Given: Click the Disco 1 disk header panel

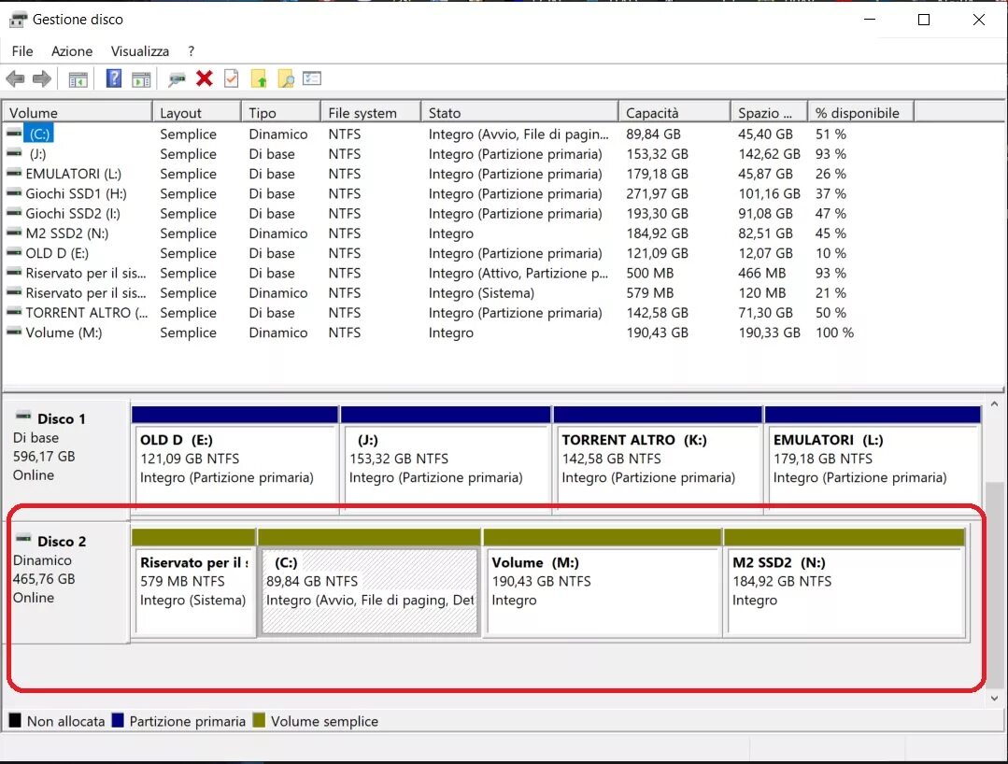Looking at the screenshot, I should (67, 459).
